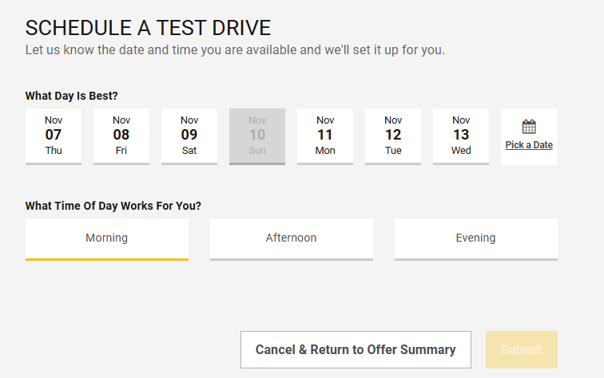Pick Saturday Nov 09 date tile
604x378 pixels.
point(189,136)
